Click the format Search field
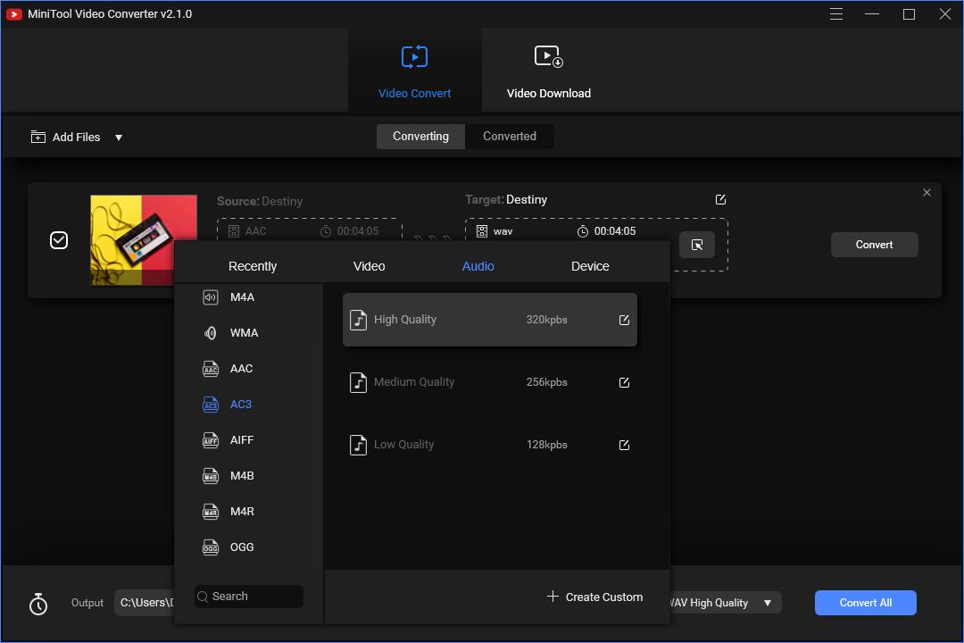 249,597
